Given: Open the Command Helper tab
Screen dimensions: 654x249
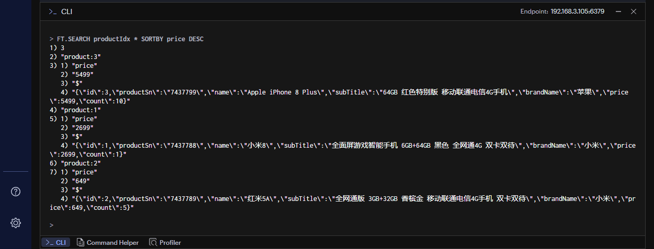Looking at the screenshot, I should point(112,242).
